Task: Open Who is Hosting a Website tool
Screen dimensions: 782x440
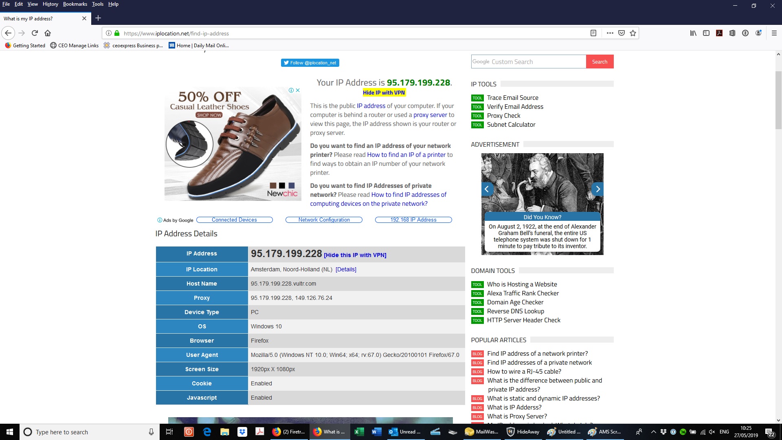Action: (x=522, y=284)
